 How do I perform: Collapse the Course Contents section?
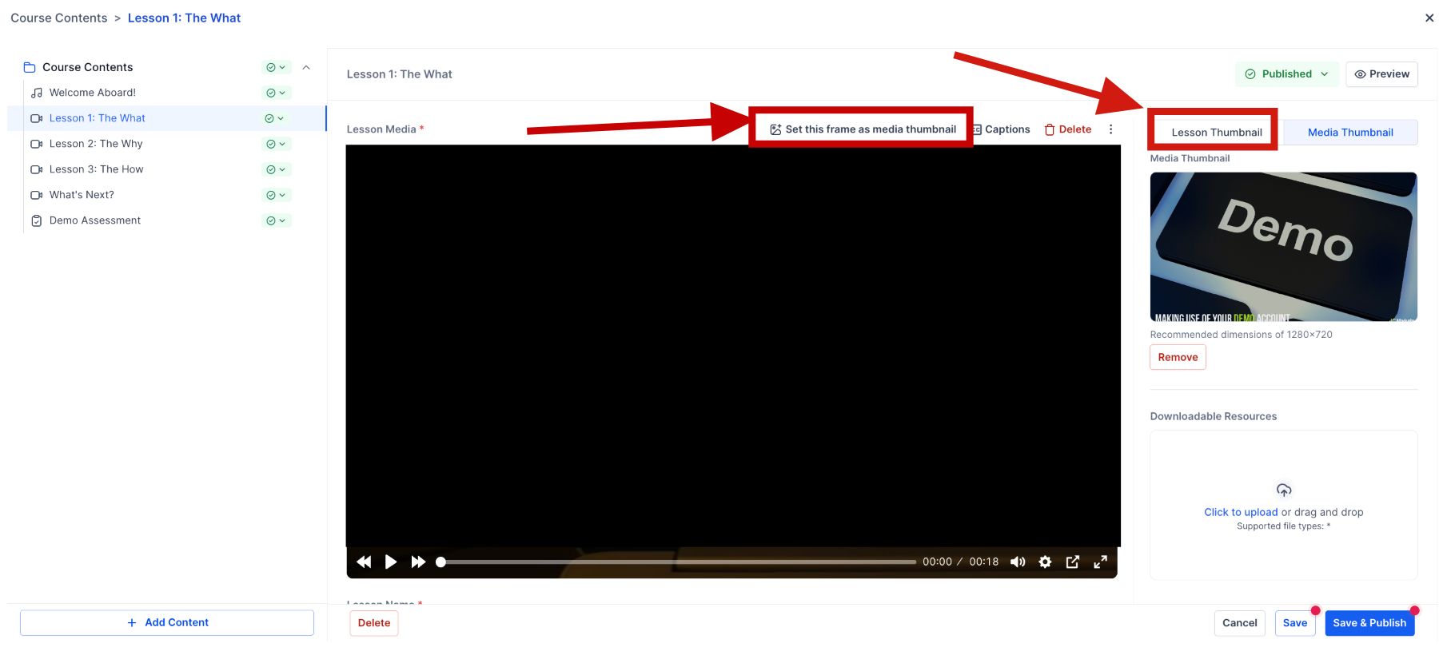pyautogui.click(x=306, y=68)
